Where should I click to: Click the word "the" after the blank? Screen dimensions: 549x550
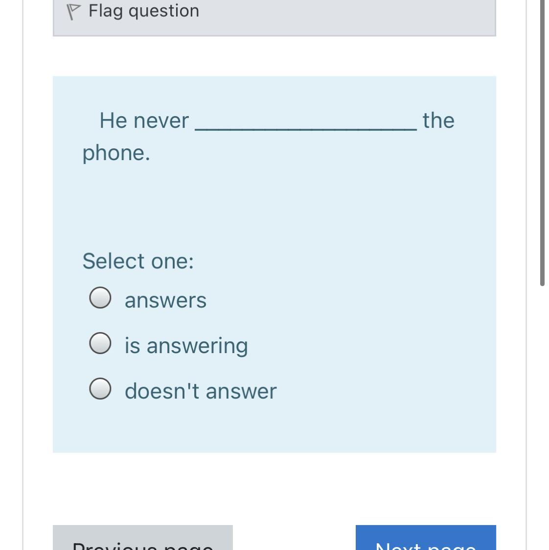point(438,120)
